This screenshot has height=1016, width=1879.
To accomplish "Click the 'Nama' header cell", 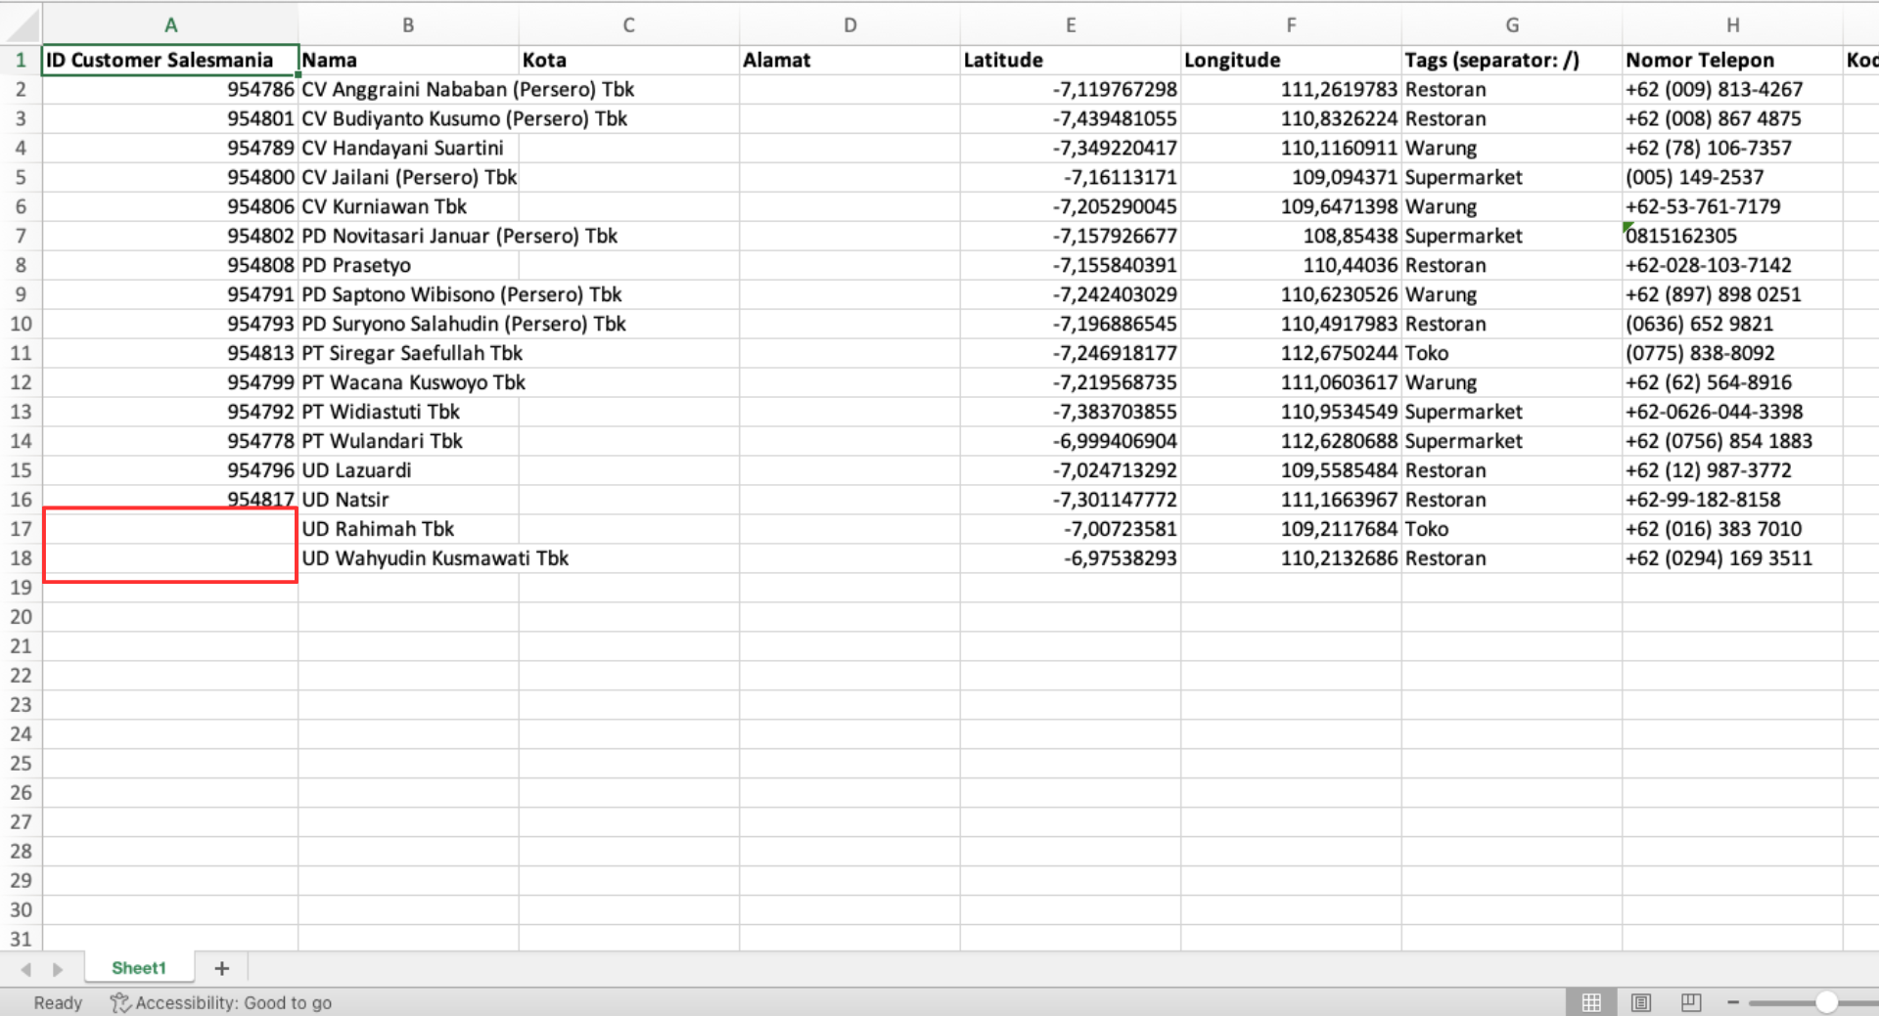I will [408, 60].
